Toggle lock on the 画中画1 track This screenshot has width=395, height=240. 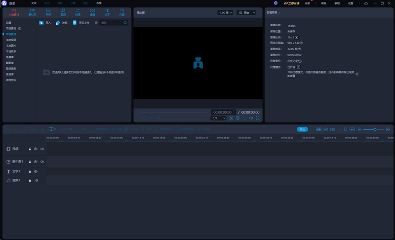click(x=30, y=162)
